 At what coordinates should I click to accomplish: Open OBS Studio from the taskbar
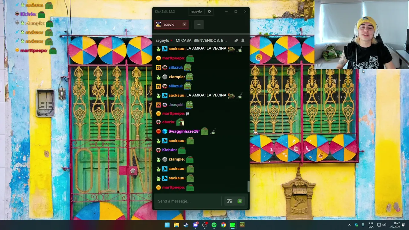[x=204, y=225]
